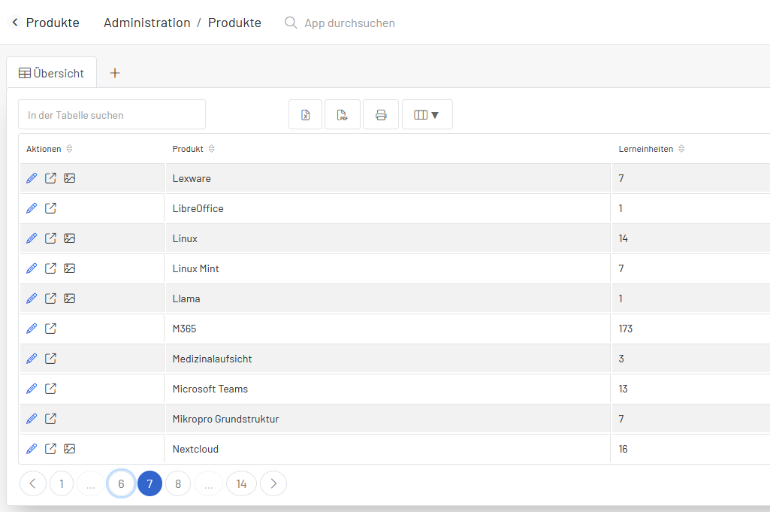
Task: Sort the table by Lerneinheiten
Action: click(x=681, y=149)
